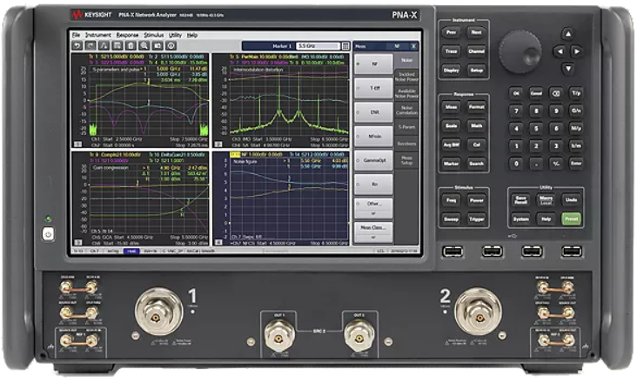Viewport: 637px width, 383px height.
Task: Select the Rn measurement softkey
Action: pos(373,185)
